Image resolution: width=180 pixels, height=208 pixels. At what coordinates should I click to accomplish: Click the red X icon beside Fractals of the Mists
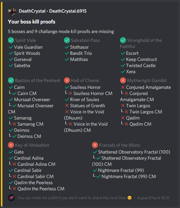[x=95, y=145]
